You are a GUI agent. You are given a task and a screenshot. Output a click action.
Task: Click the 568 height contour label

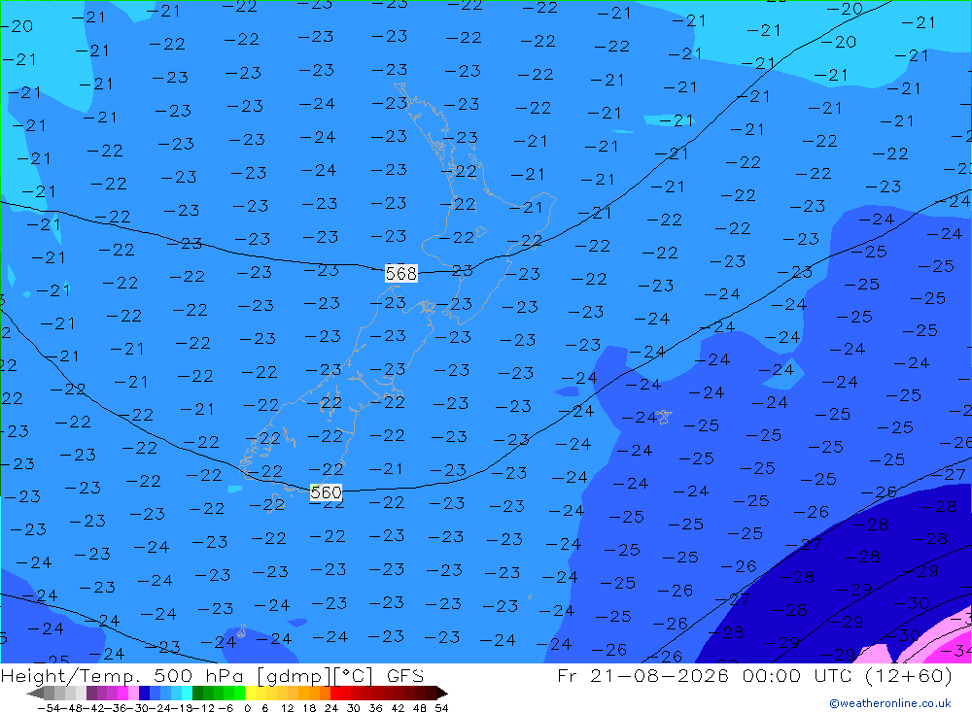pos(401,273)
